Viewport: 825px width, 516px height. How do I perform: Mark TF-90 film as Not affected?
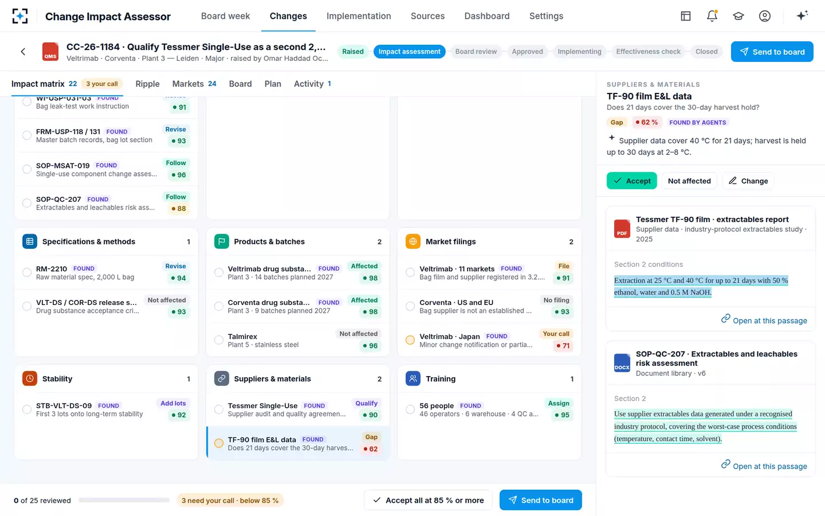pyautogui.click(x=689, y=181)
